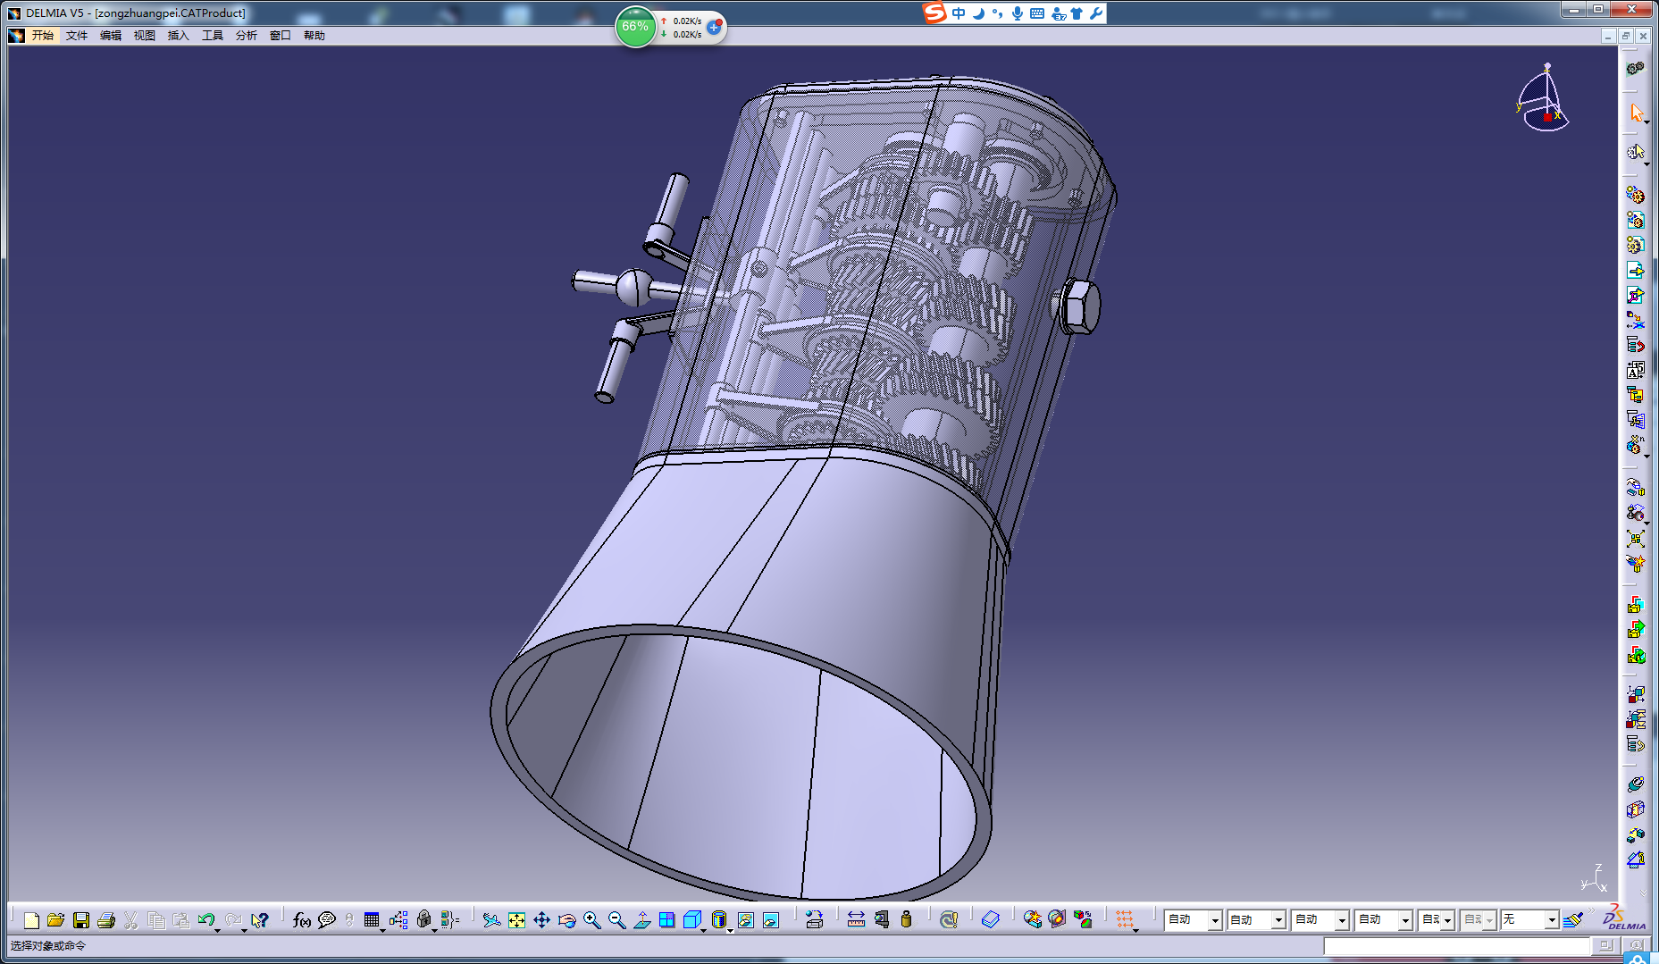Viewport: 1659px width, 964px height.
Task: Expand view mode cube dropdown arrow
Action: [x=704, y=930]
